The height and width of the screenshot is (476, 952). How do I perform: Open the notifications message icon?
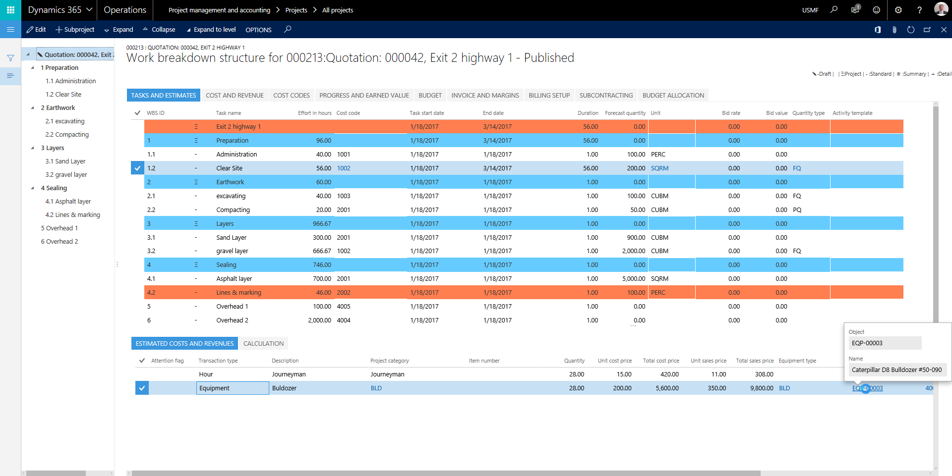(855, 9)
